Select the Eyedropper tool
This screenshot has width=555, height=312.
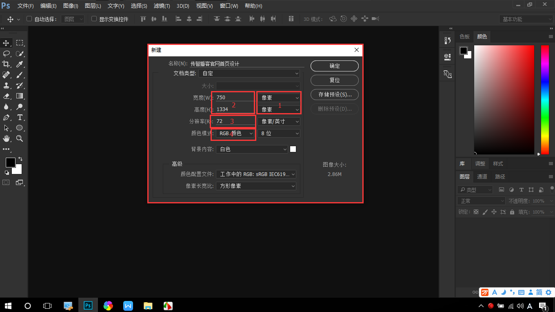(x=19, y=64)
